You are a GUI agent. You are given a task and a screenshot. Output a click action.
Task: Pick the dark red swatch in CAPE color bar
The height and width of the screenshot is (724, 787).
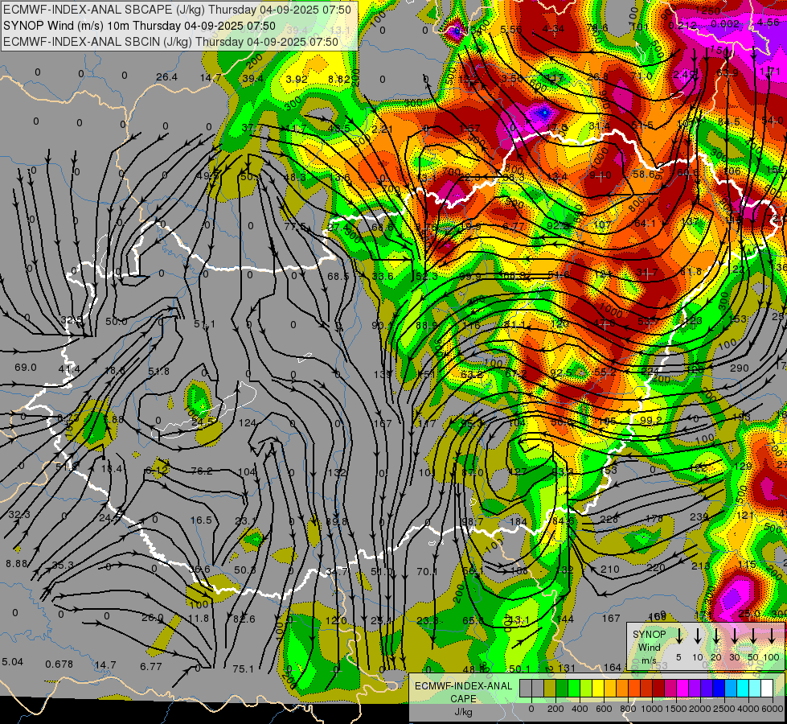[x=658, y=689]
